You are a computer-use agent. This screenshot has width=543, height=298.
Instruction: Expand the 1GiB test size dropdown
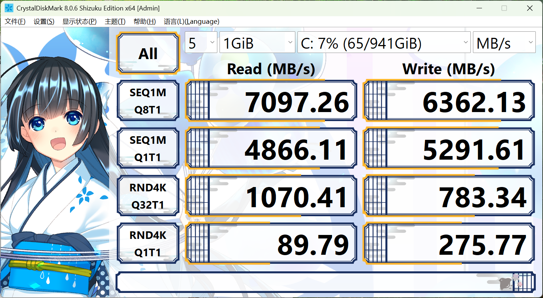[257, 43]
